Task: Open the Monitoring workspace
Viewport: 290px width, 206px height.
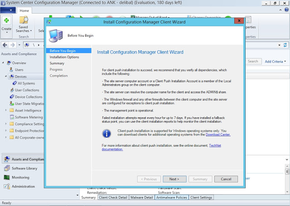Action: pos(20,177)
